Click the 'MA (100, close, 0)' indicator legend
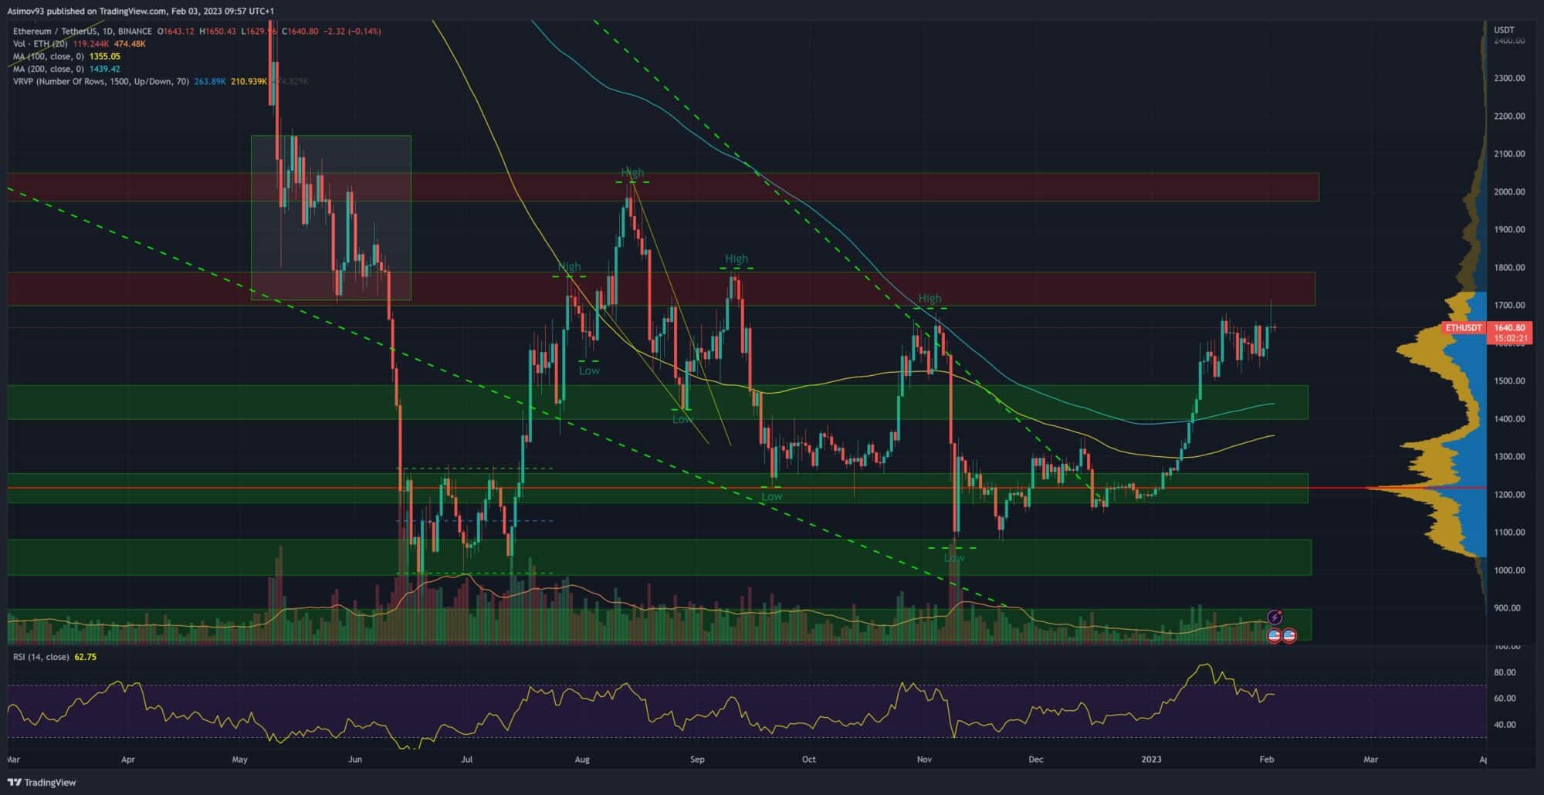This screenshot has width=1544, height=795. [49, 56]
